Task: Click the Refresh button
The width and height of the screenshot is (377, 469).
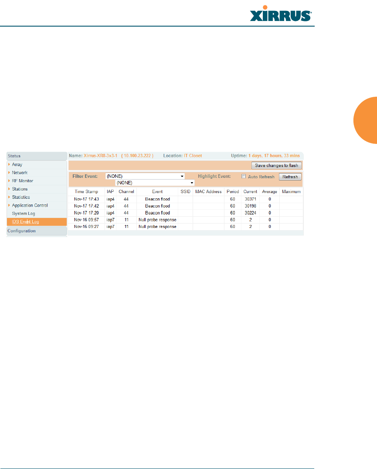Action: (x=290, y=177)
